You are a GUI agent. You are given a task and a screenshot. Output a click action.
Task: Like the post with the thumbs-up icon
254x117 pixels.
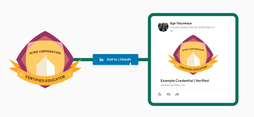pos(160,94)
